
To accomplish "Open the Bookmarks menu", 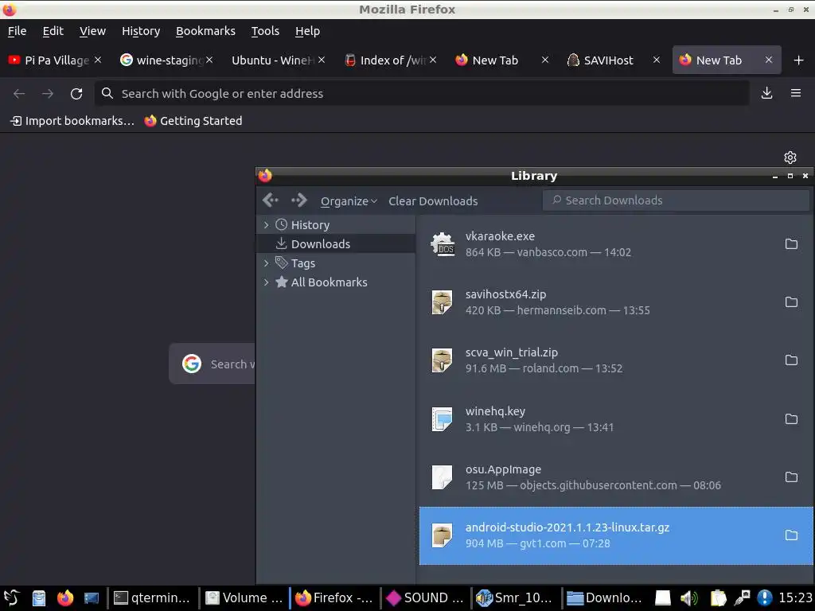I will click(205, 31).
